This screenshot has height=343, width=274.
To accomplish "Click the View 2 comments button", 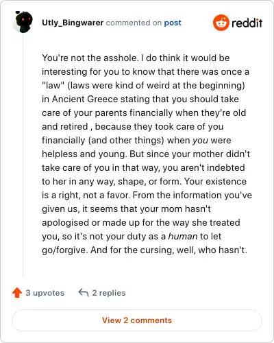I will point(137,320).
